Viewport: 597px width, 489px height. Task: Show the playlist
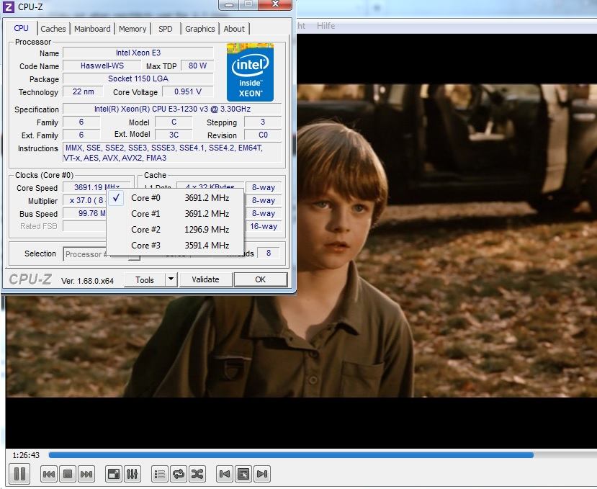(x=160, y=474)
